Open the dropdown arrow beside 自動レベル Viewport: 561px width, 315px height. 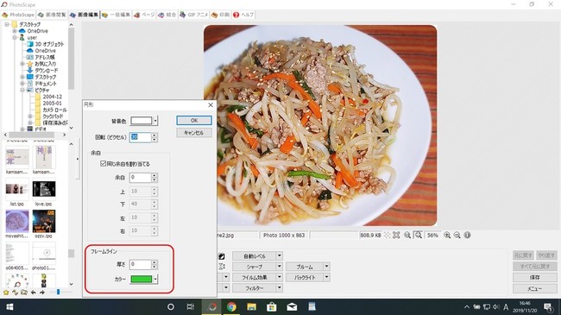click(279, 255)
